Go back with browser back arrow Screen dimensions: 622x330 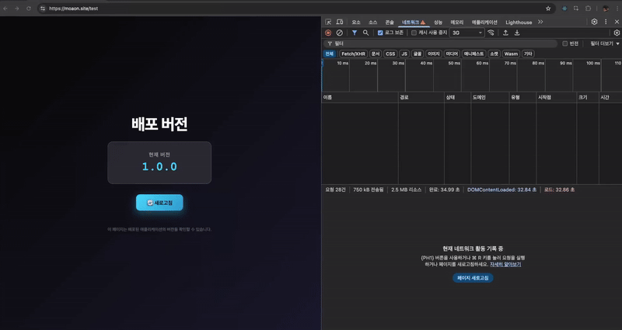(5, 9)
